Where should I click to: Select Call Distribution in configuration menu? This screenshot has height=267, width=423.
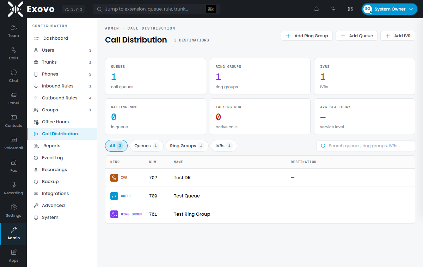click(x=62, y=134)
